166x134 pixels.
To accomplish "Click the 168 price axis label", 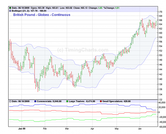I will point(160,16).
